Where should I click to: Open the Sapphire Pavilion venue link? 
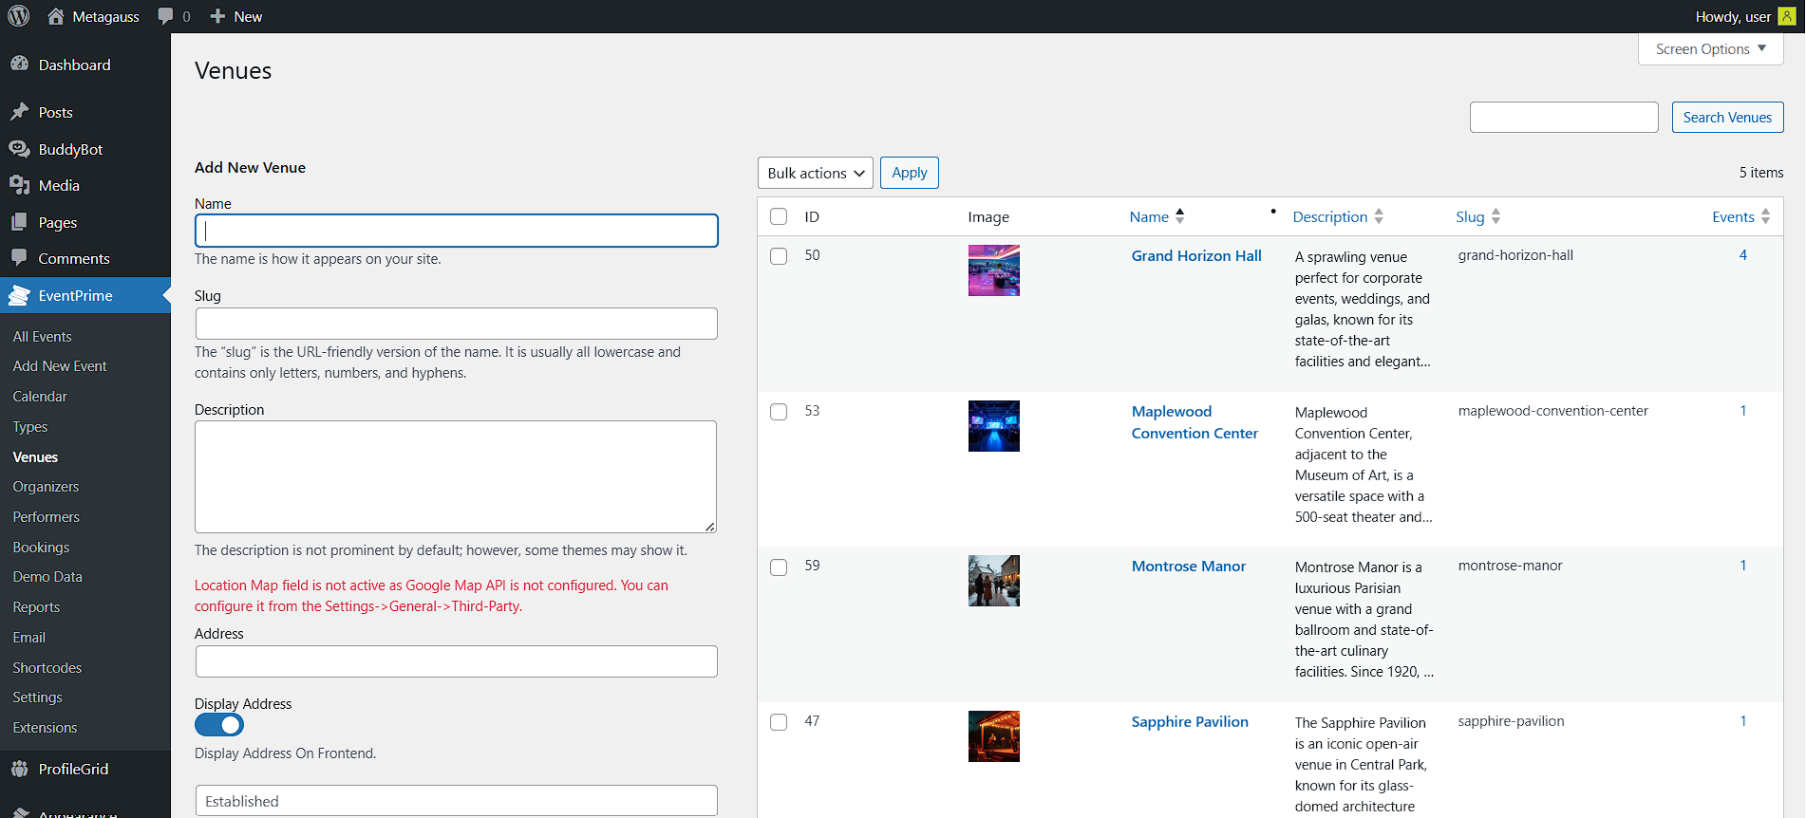(1190, 721)
